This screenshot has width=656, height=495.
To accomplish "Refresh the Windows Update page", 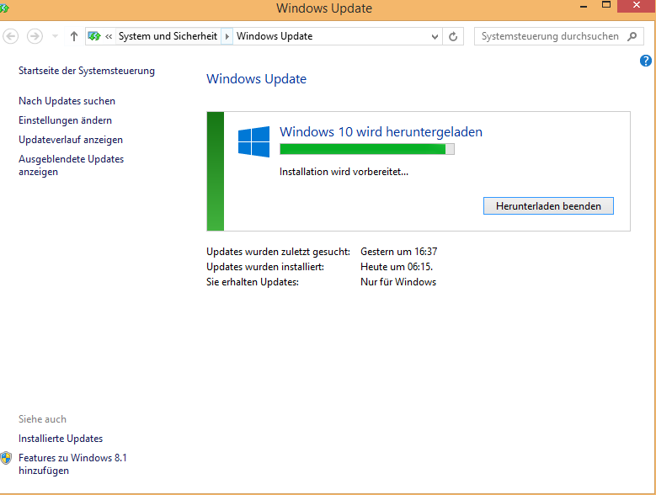I will 453,37.
